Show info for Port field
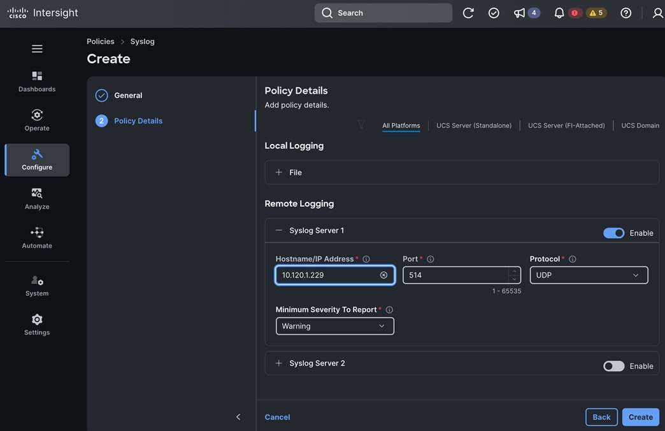This screenshot has width=665, height=431. tap(430, 259)
